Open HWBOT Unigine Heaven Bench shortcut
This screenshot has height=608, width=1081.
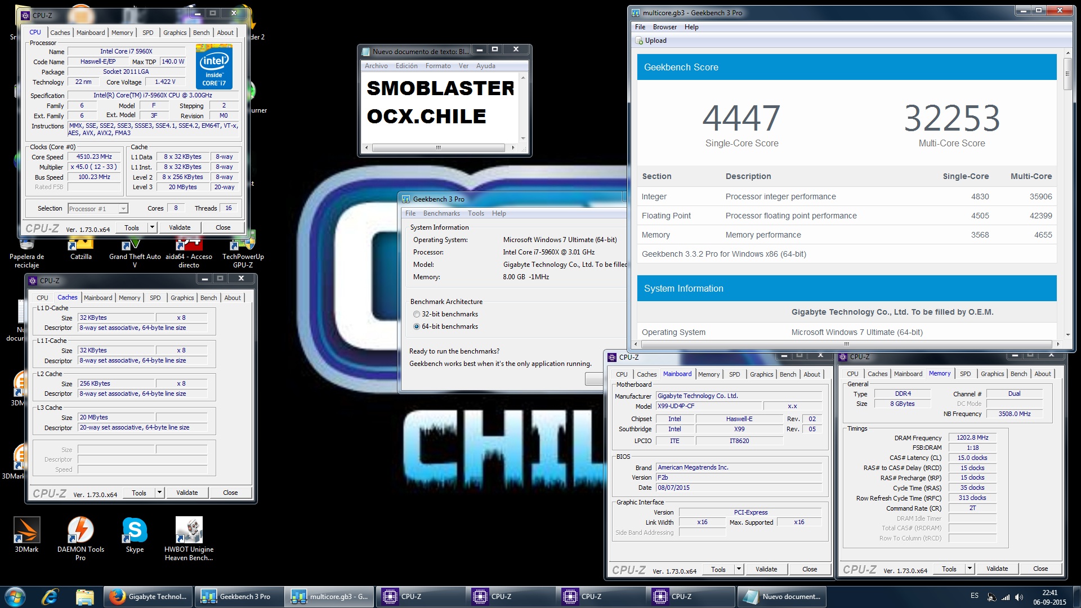(x=189, y=539)
